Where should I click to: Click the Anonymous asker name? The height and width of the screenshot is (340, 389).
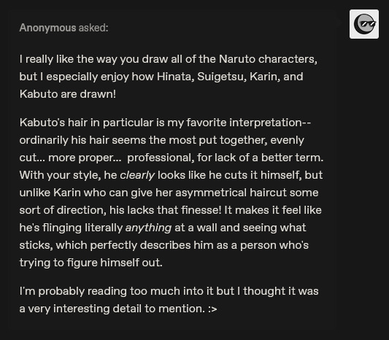click(47, 28)
